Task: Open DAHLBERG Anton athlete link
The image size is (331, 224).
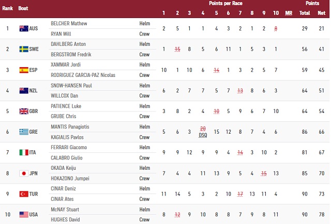Action: 68,44
